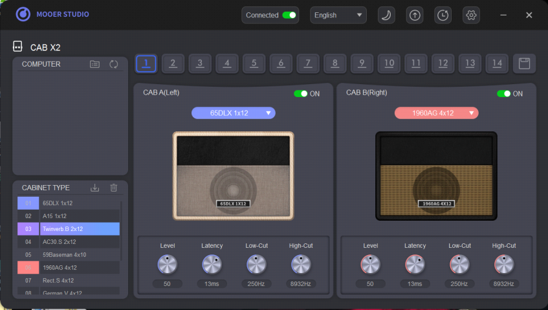Screen dimensions: 548x310
Task: Click the cabinet type list scrollbar
Action: 121,230
